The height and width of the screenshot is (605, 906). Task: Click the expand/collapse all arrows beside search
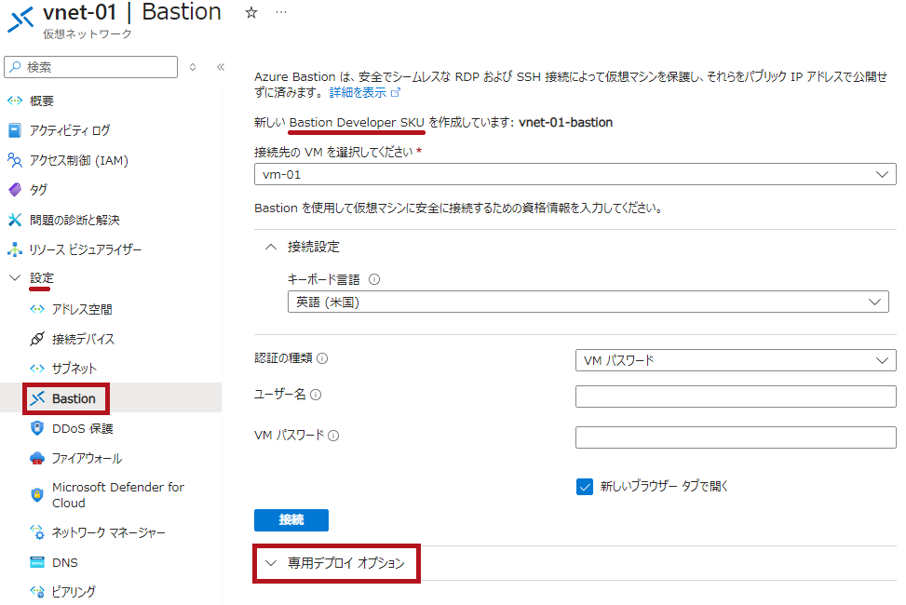click(x=193, y=67)
